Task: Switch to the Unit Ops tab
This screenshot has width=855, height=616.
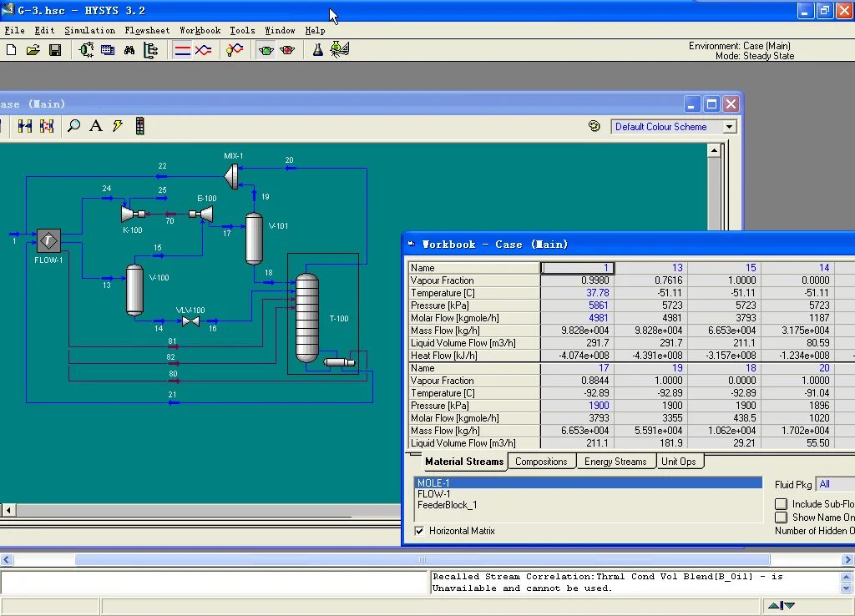Action: [678, 462]
